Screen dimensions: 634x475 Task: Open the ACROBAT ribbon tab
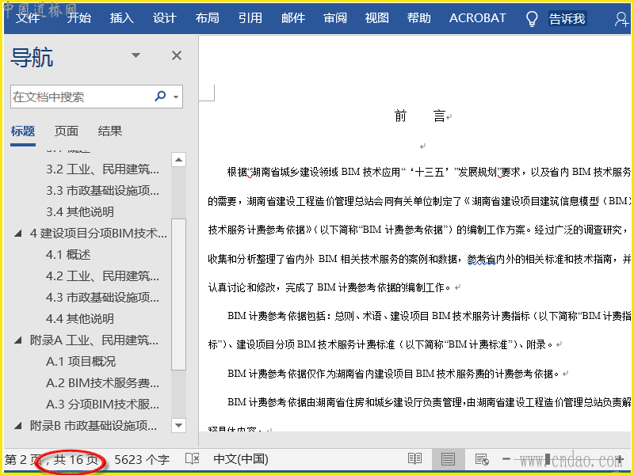[478, 18]
